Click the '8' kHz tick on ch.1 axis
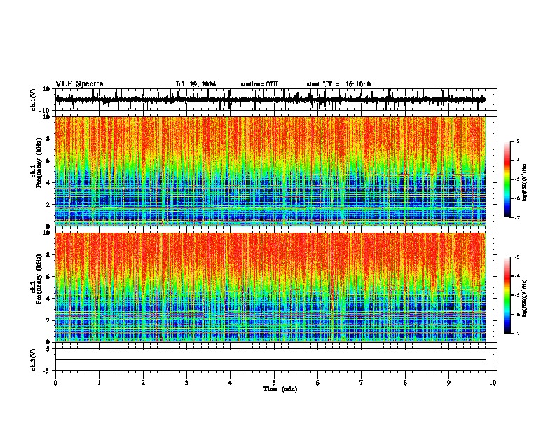555x429 pixels. pyautogui.click(x=48, y=139)
